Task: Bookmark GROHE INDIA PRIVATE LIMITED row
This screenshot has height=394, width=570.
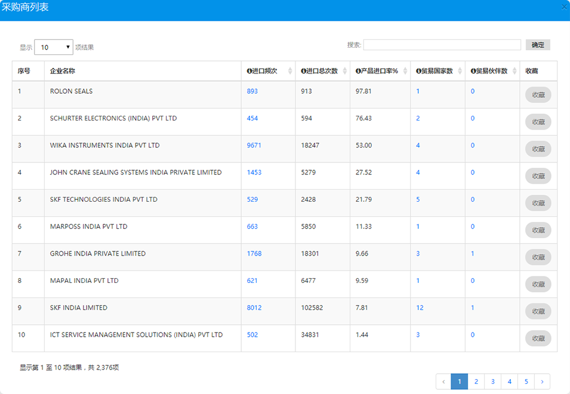Action: point(538,257)
